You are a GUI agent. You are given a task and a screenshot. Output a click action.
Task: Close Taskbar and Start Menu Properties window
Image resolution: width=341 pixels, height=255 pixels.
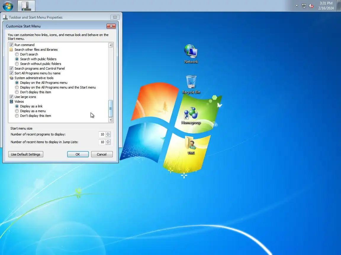pos(115,17)
